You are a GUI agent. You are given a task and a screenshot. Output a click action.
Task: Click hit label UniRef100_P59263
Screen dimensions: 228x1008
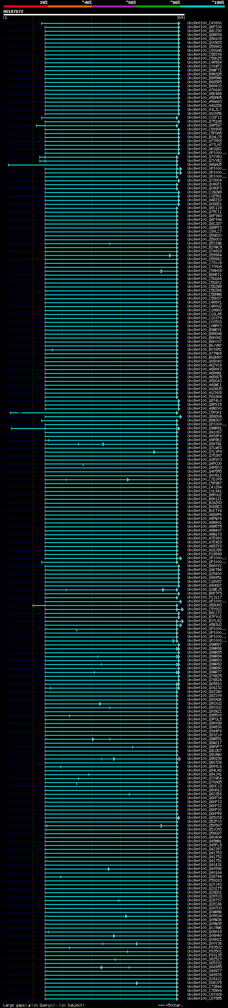[x=204, y=880]
